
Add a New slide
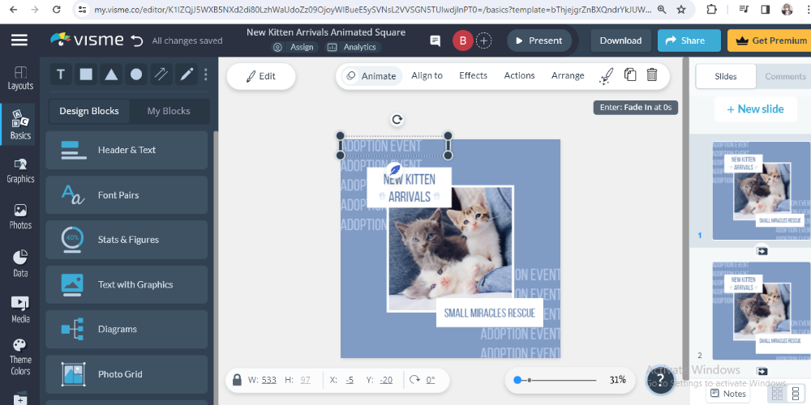(755, 109)
